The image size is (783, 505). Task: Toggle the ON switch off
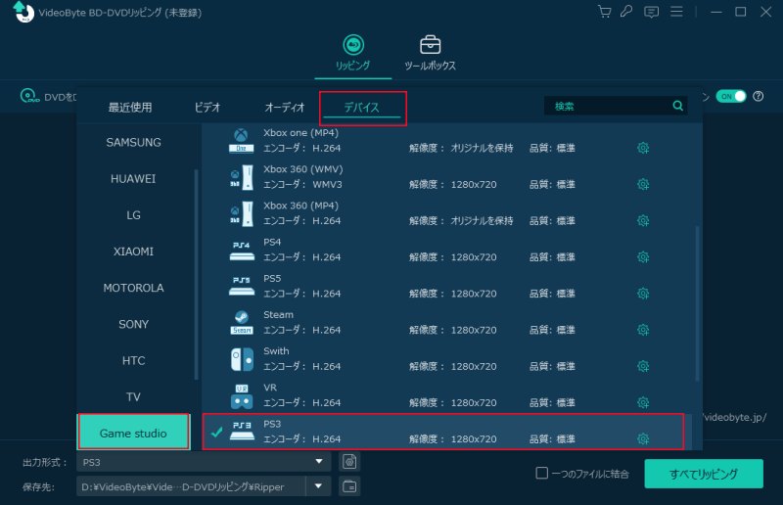730,97
